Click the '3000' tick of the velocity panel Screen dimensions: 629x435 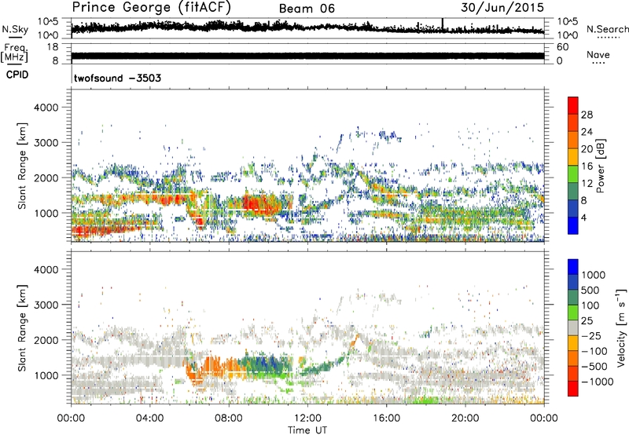[x=46, y=305]
